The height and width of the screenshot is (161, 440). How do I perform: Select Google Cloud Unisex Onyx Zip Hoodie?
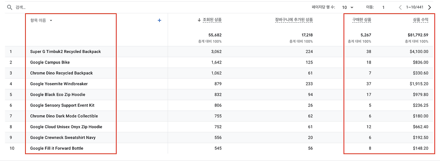66,127
